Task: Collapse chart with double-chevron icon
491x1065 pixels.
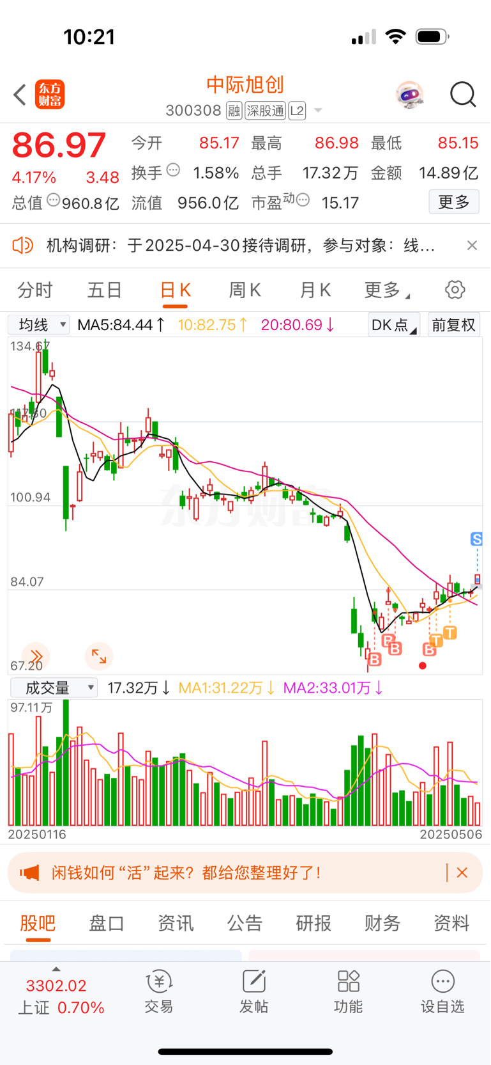Action: tap(36, 656)
